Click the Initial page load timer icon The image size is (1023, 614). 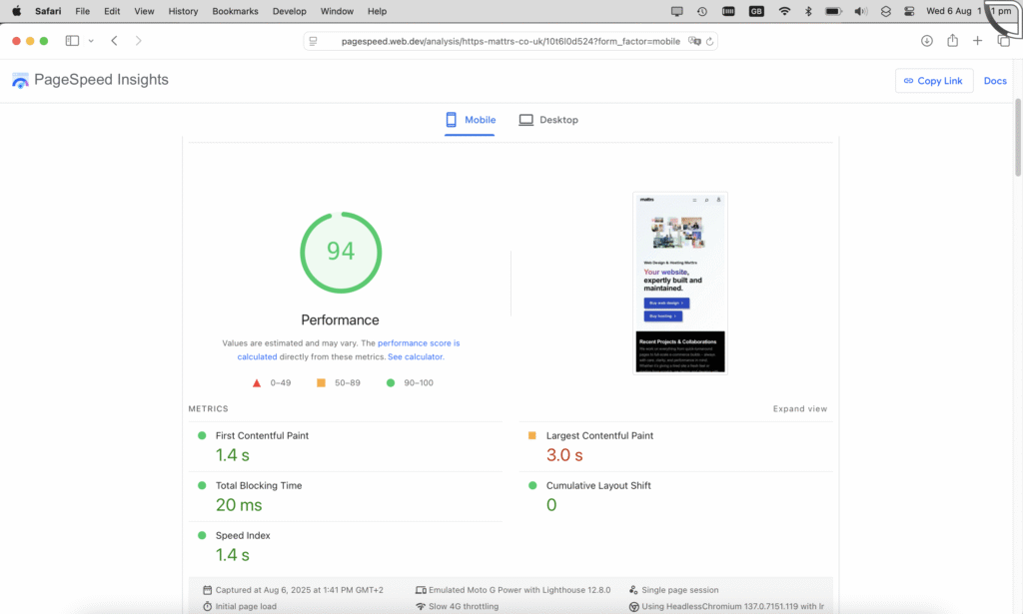tap(207, 606)
